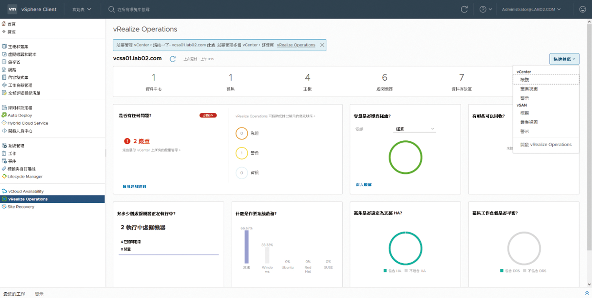This screenshot has width=592, height=298.
Task: Go to 主機和叢集 hosts and clusters
Action: coord(15,47)
